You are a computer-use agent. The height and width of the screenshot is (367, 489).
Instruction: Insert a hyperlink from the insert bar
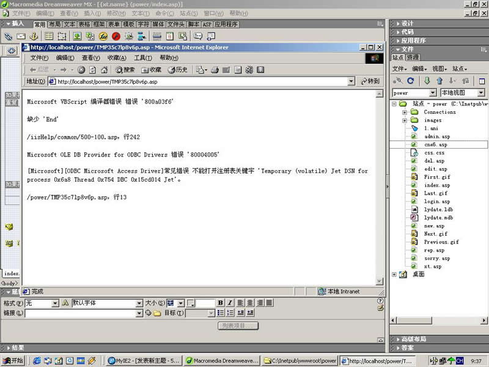(9, 37)
